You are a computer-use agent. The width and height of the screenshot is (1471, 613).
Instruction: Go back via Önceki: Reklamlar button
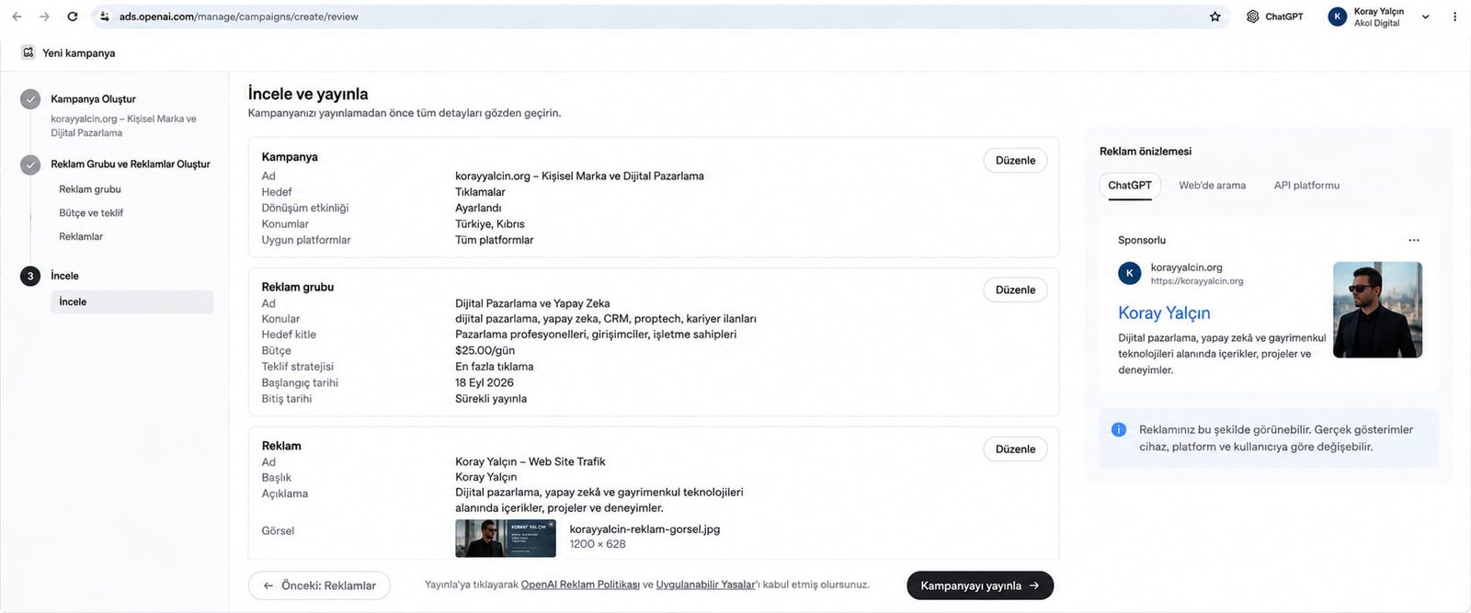click(319, 585)
